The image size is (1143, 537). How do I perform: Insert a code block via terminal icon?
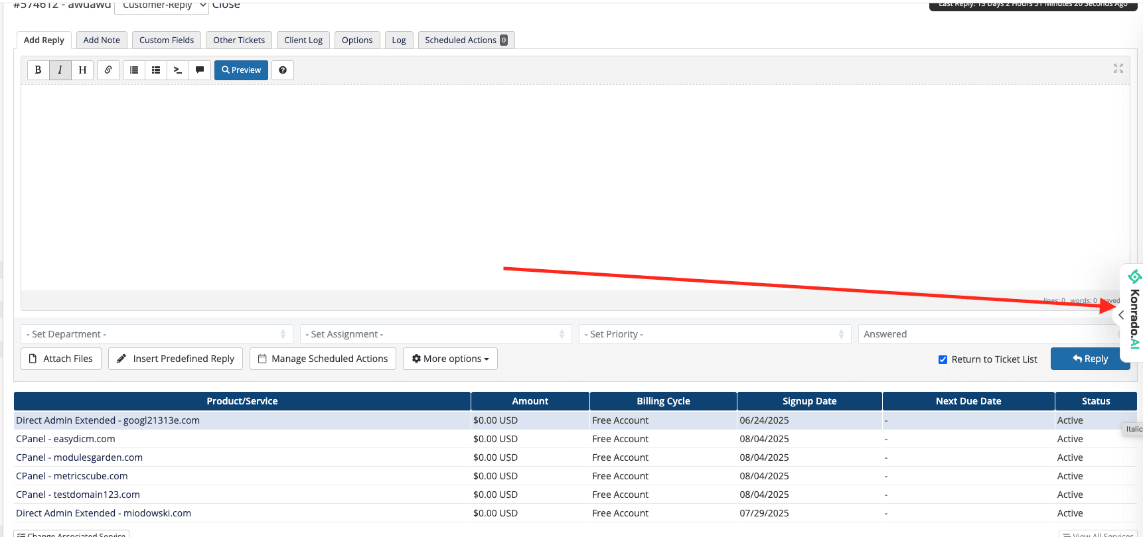pos(178,70)
